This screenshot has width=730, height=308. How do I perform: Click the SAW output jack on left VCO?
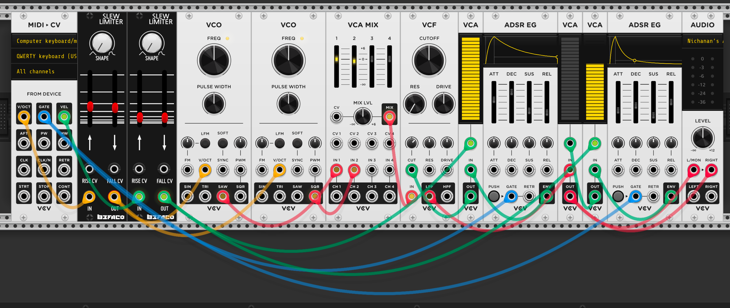[223, 197]
